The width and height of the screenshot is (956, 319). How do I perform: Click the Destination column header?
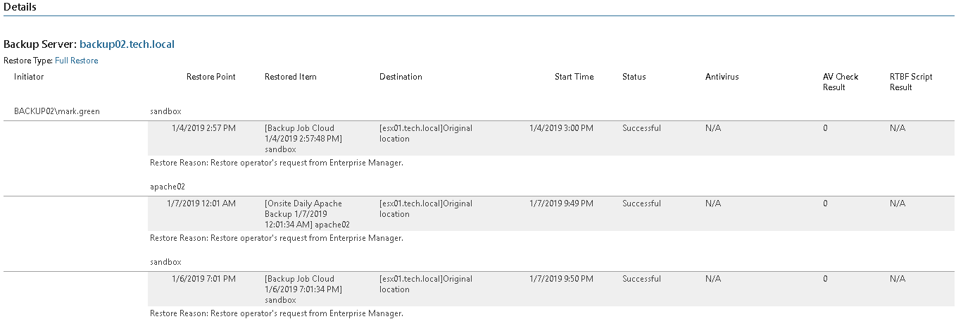(x=401, y=77)
